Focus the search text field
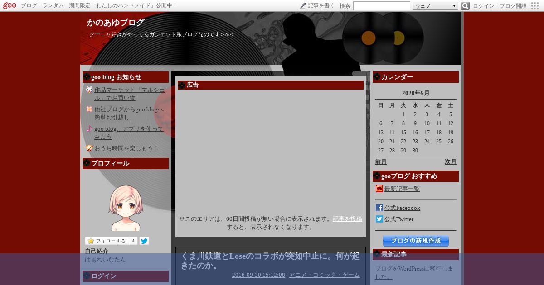The width and height of the screenshot is (544, 285). point(382,6)
